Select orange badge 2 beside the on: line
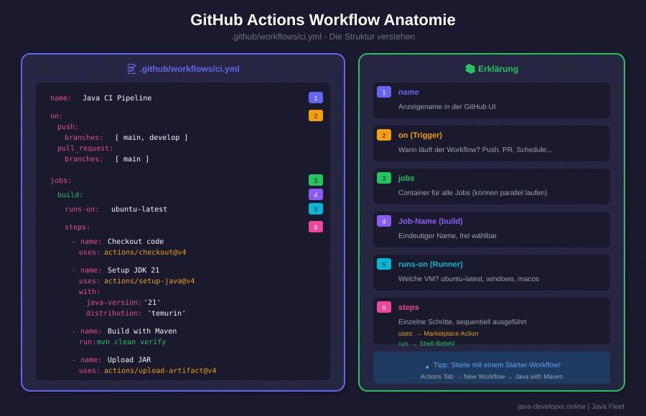Viewport: 646px width, 416px height. pyautogui.click(x=315, y=115)
